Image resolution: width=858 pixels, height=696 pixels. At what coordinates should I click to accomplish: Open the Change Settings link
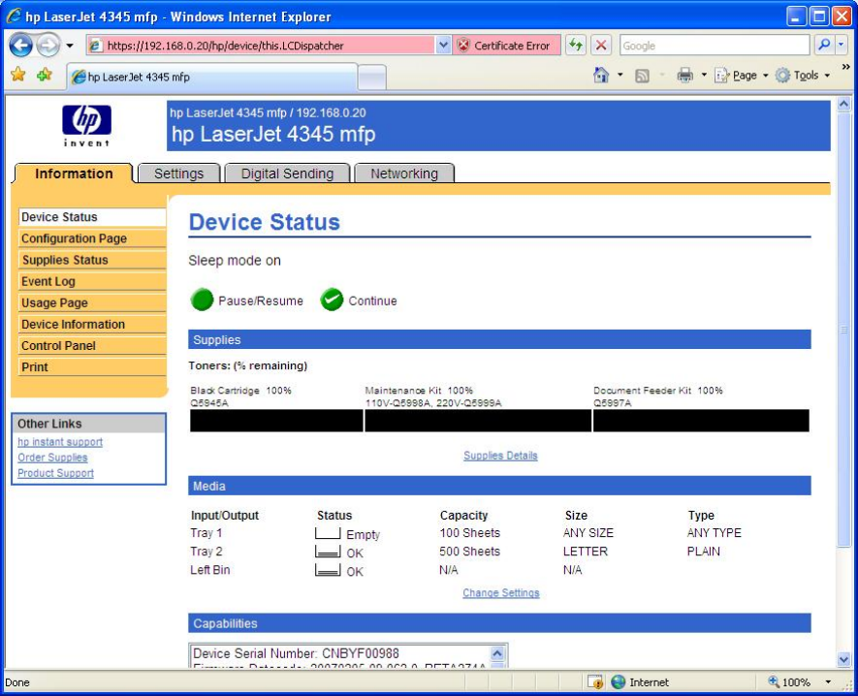tap(500, 592)
